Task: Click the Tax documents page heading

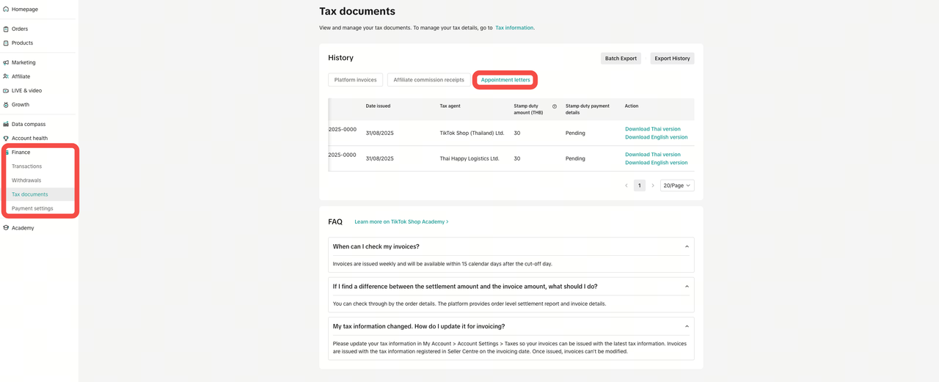Action: click(357, 12)
